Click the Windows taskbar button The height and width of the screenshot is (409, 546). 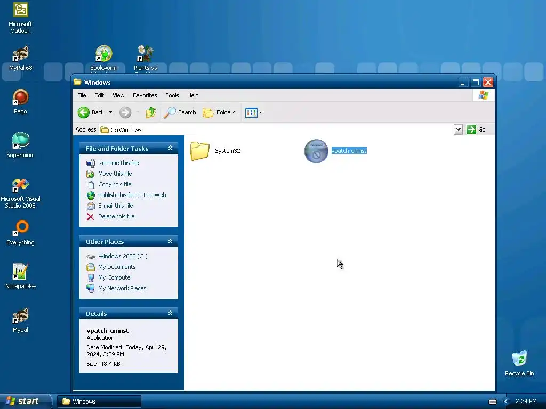tap(99, 402)
